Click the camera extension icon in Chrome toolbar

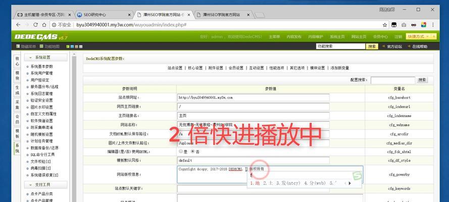(404, 25)
